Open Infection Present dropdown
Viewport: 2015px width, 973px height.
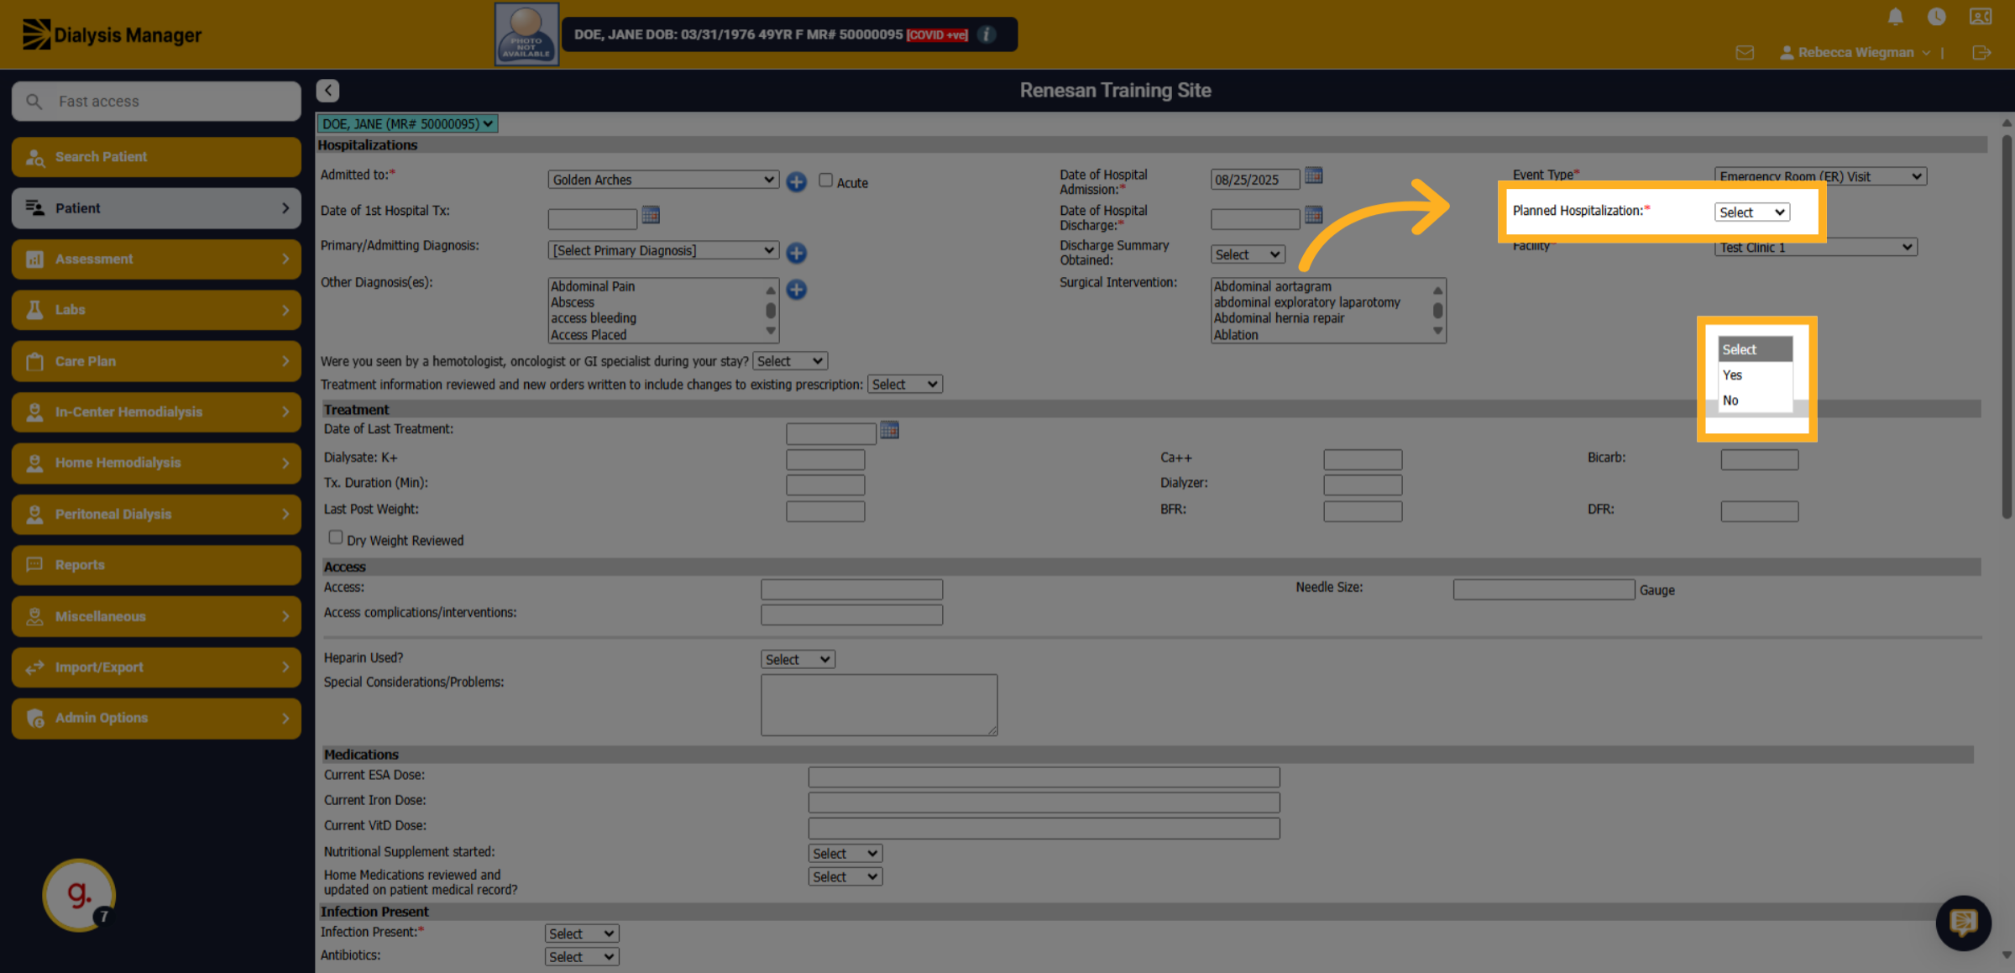point(582,934)
